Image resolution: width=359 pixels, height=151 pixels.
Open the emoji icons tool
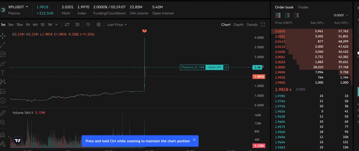click(x=3, y=100)
